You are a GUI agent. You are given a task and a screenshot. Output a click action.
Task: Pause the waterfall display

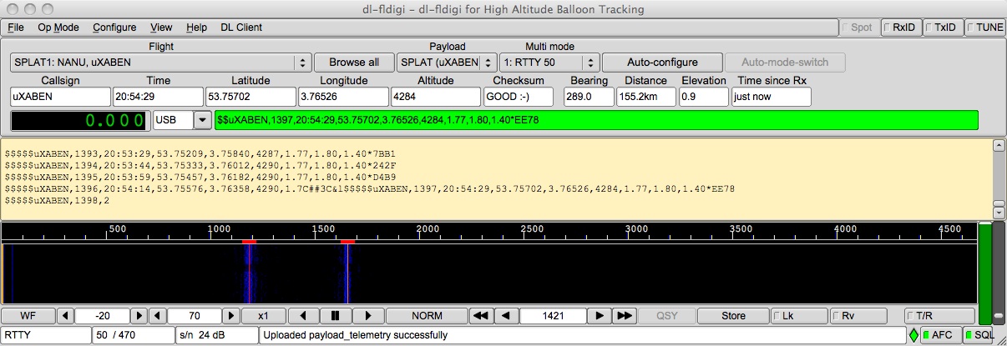click(x=336, y=316)
